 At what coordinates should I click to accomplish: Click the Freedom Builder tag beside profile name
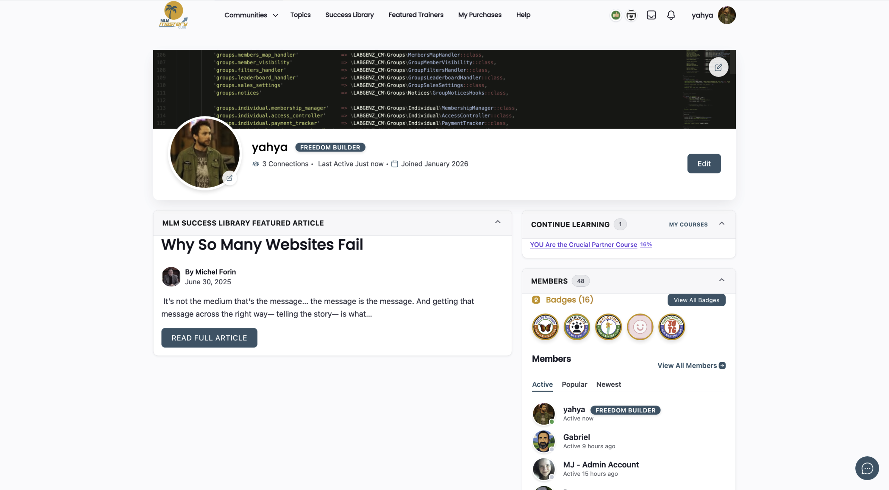pyautogui.click(x=330, y=147)
